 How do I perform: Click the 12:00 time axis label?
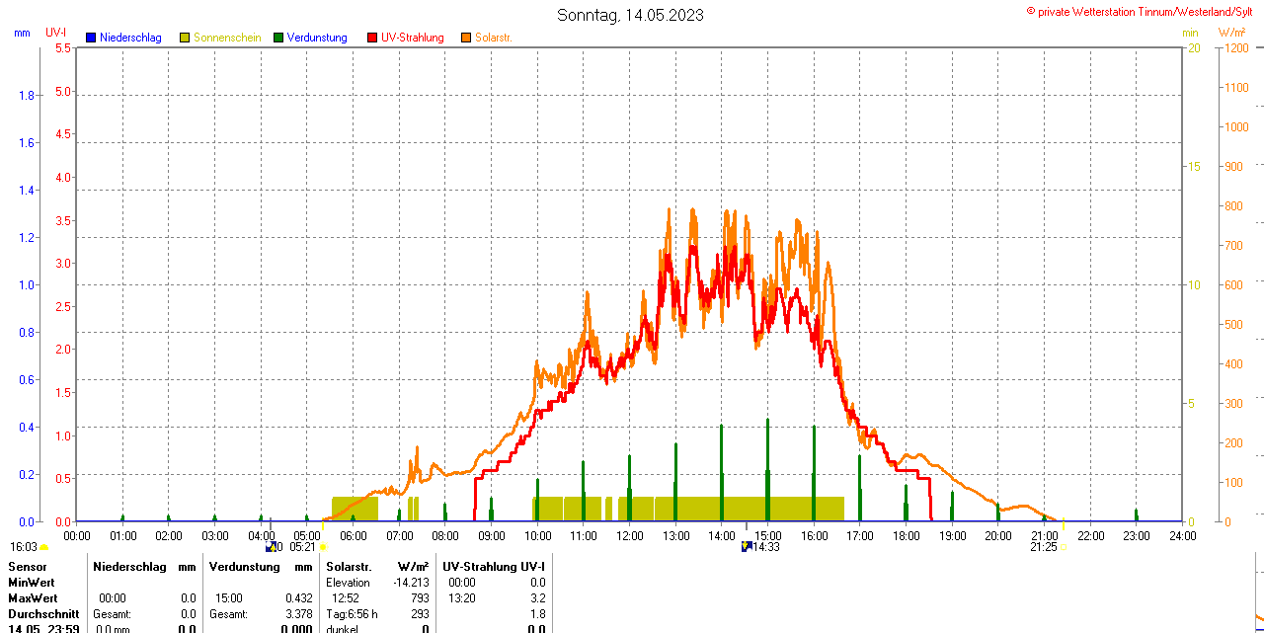(630, 536)
